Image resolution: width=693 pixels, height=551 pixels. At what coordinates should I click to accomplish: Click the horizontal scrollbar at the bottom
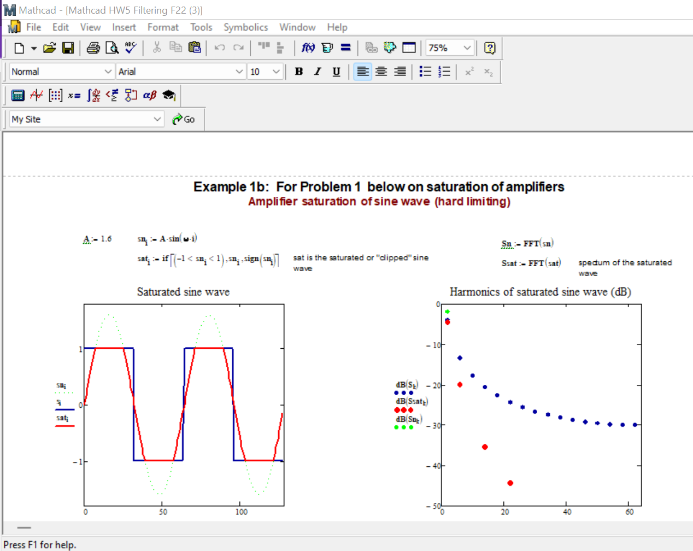click(x=24, y=528)
